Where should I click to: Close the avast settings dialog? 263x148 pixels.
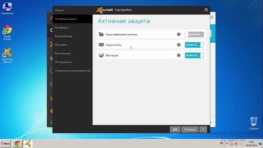(206, 10)
